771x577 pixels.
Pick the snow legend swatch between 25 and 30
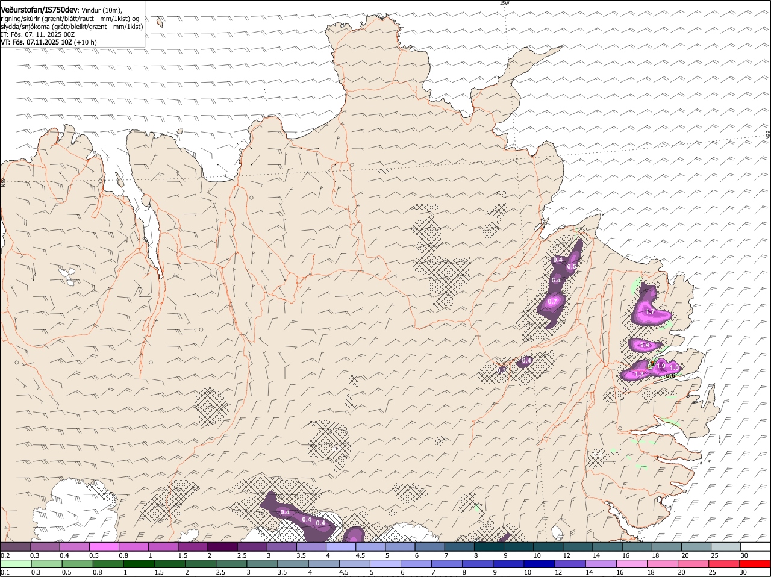(x=726, y=547)
